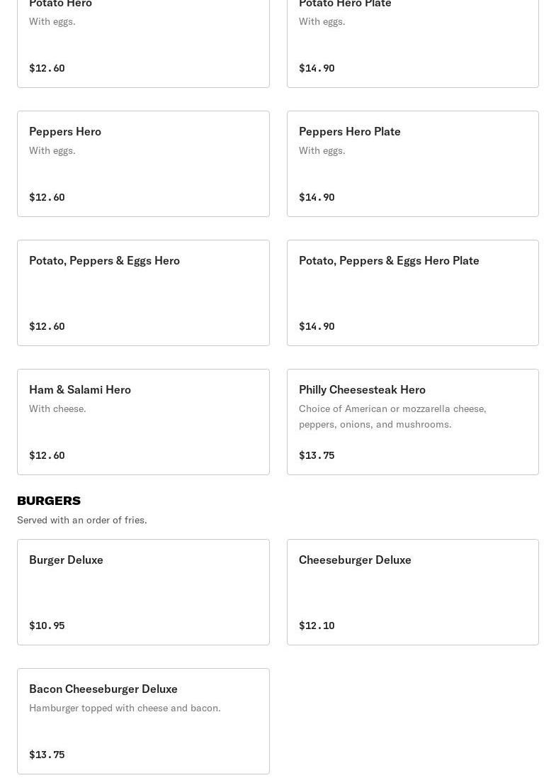The image size is (556, 778).
Task: Click the Burgers section heading
Action: 49,501
